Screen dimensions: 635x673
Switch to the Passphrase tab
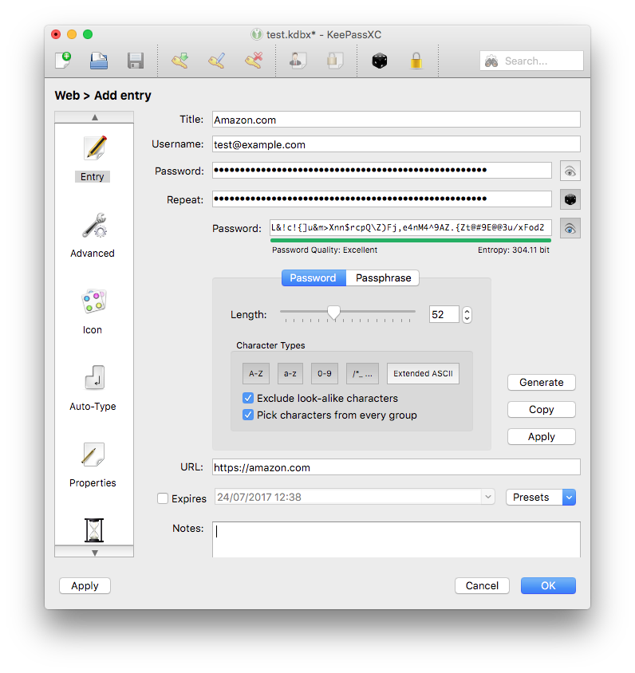click(383, 277)
